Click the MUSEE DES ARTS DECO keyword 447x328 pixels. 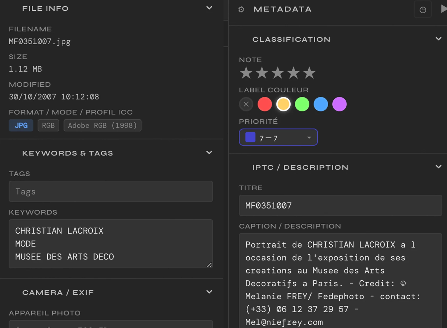[64, 257]
